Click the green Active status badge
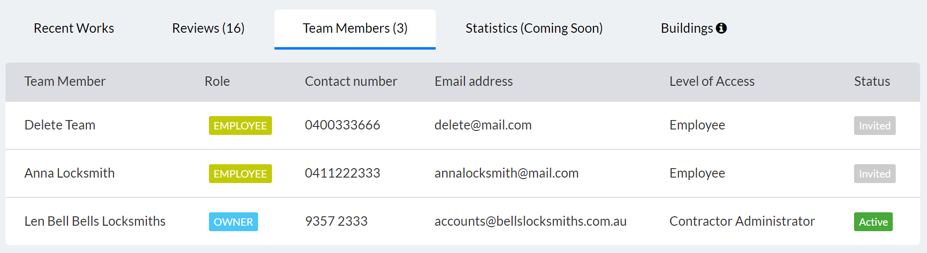The image size is (927, 253). pyautogui.click(x=873, y=222)
